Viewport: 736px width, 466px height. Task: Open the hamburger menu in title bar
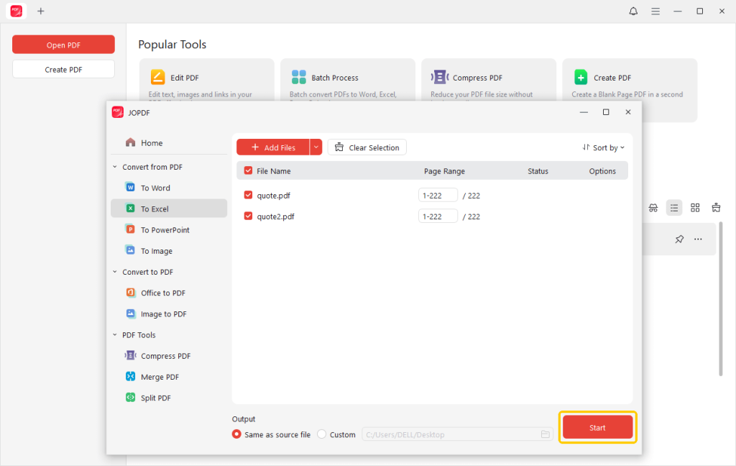point(655,12)
